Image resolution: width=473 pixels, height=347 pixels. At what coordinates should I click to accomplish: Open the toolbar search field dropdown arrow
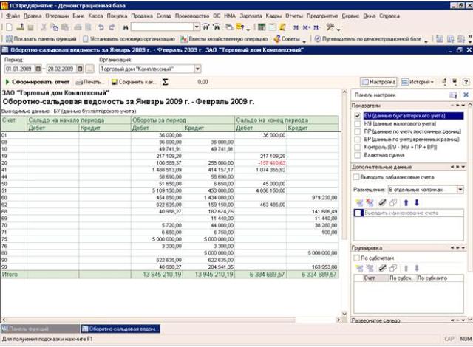click(197, 27)
